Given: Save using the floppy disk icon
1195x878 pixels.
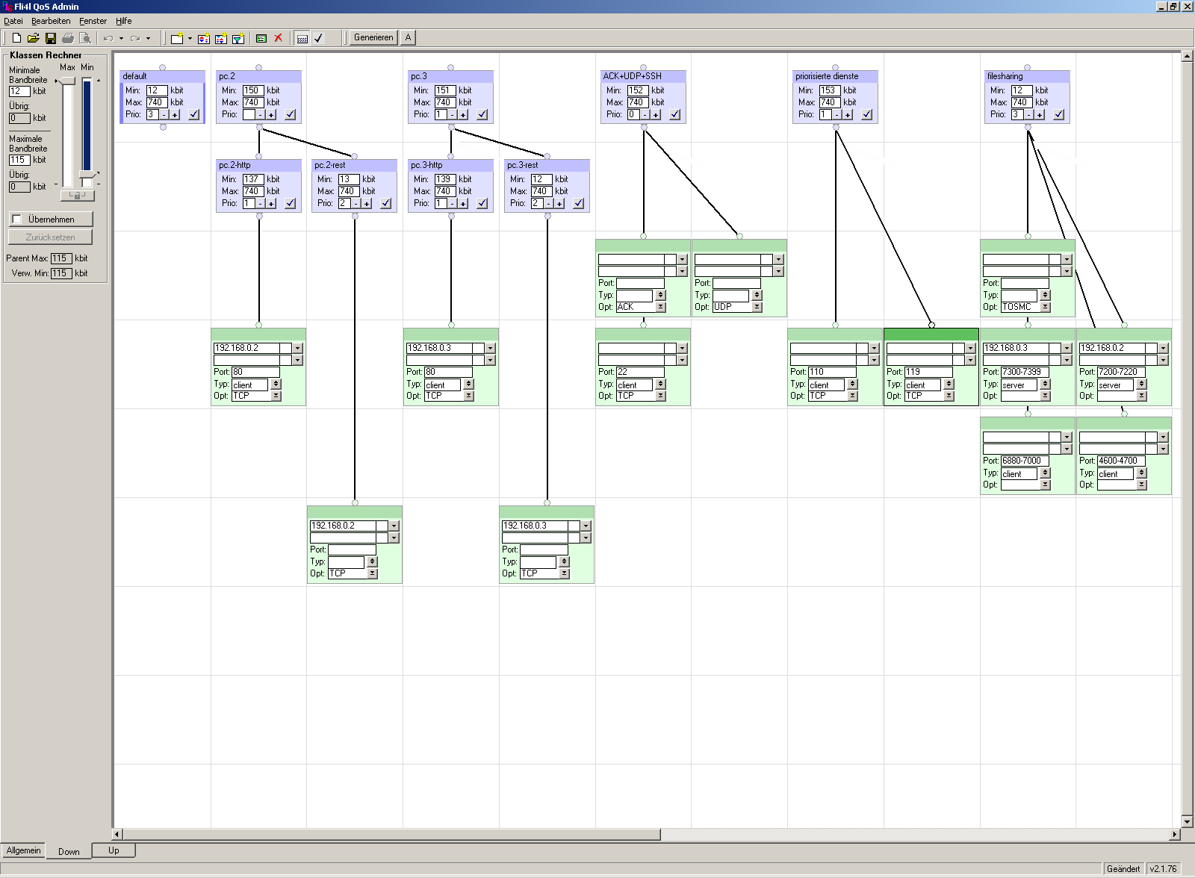Looking at the screenshot, I should click(x=51, y=38).
